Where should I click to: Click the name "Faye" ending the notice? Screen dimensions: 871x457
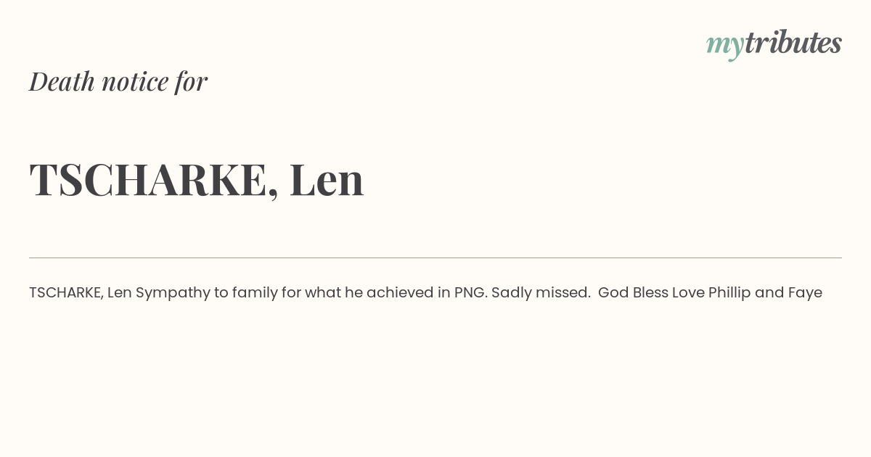(805, 294)
